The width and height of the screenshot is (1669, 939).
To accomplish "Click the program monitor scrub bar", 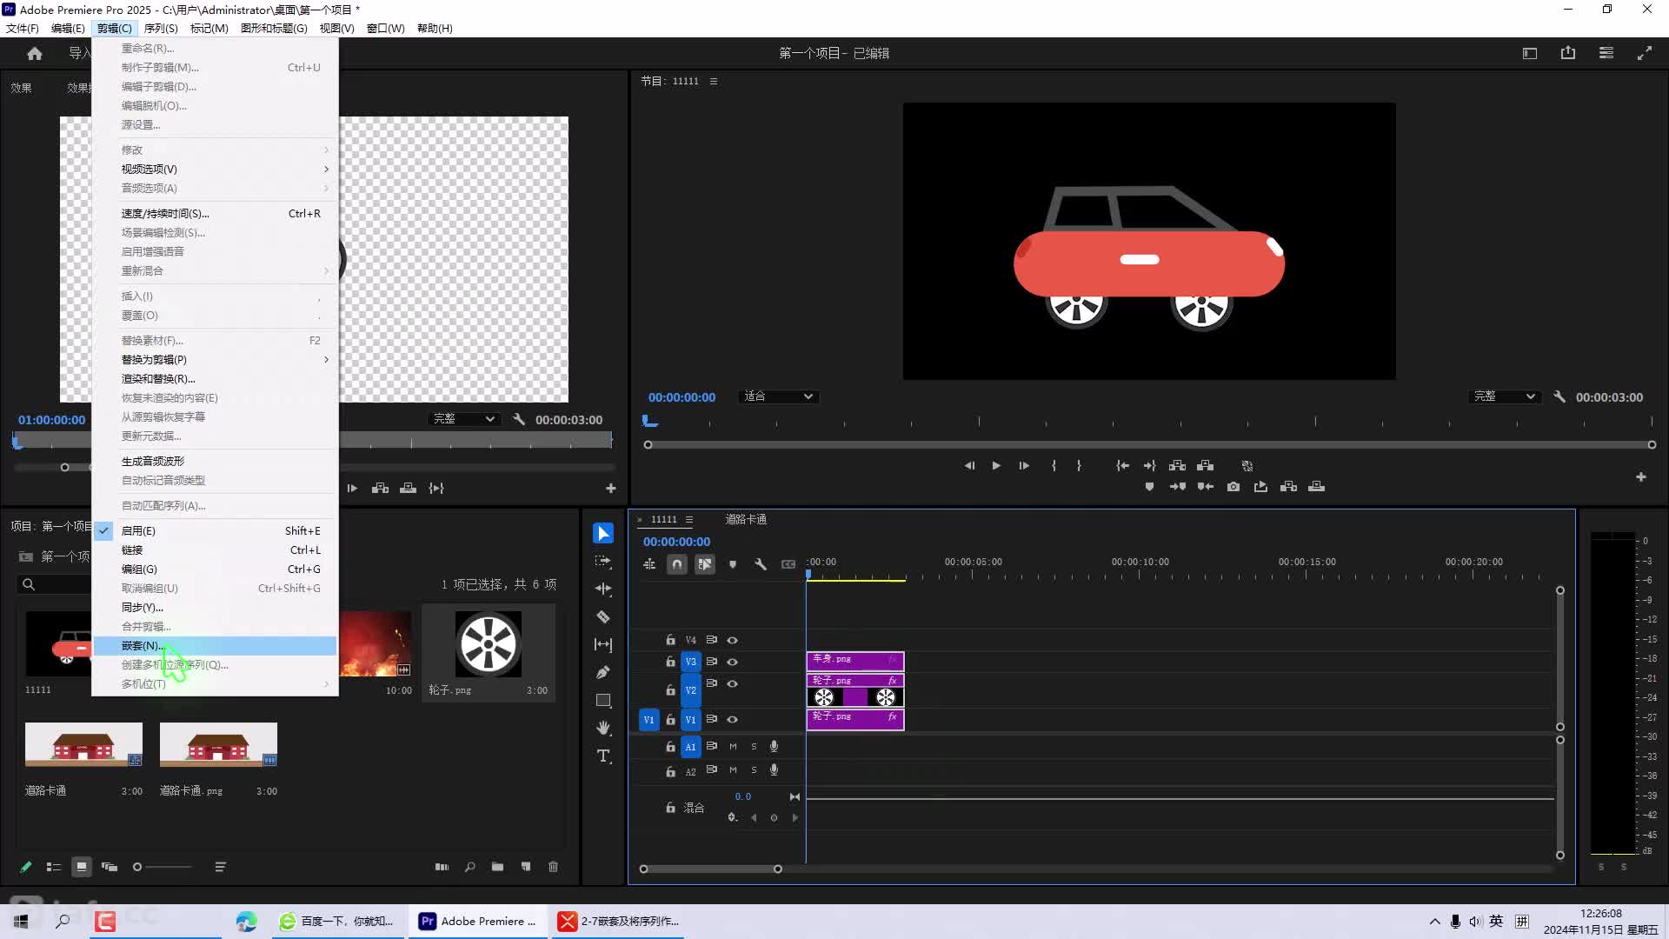I will (1149, 422).
